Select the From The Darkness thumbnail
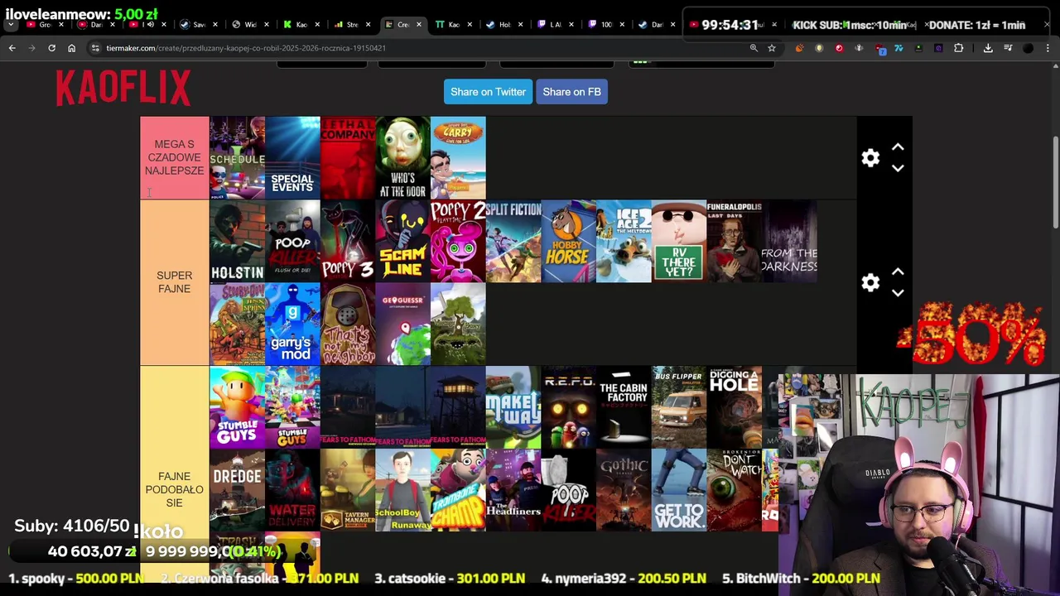1060x596 pixels. tap(789, 242)
